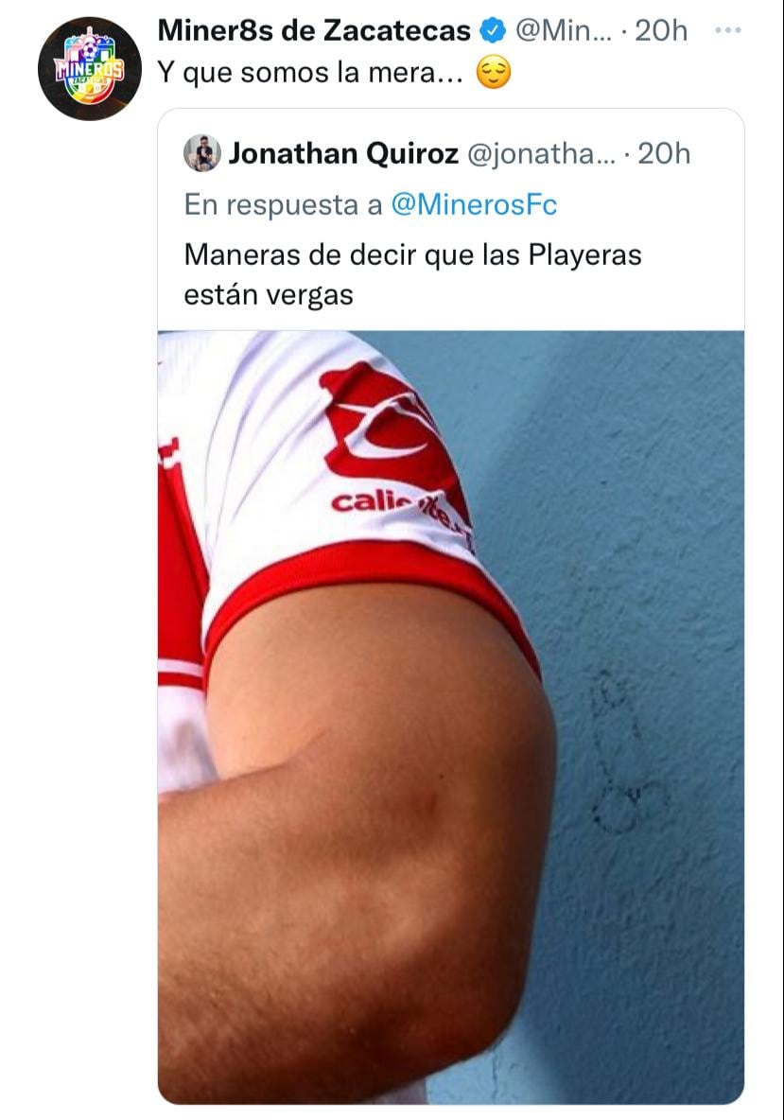Open the @jonatha... handle in quoted tweet
This screenshot has width=784, height=1120.
541,153
